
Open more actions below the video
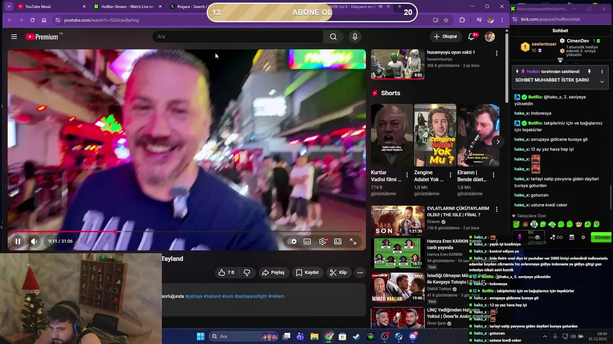[360, 272]
